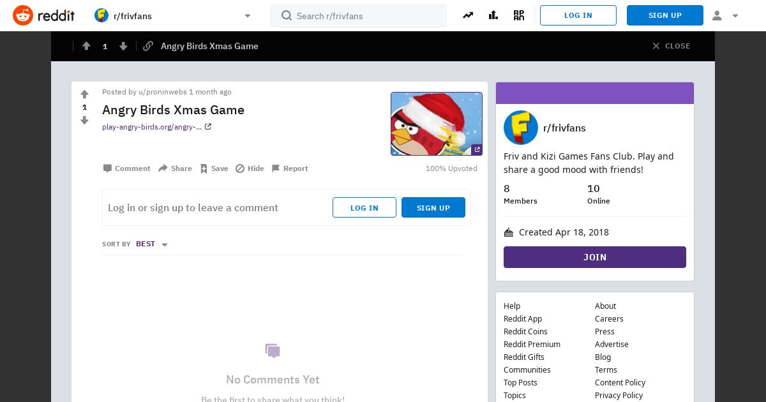The width and height of the screenshot is (766, 402).
Task: Open the Reddit Gifts link
Action: point(524,357)
